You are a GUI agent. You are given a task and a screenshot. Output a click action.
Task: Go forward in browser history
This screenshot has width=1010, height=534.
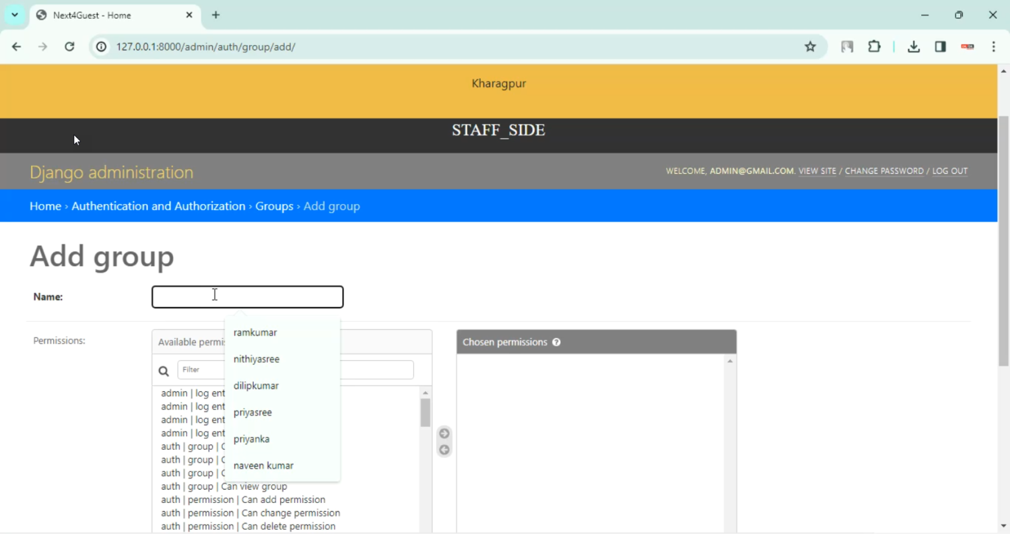pos(43,46)
